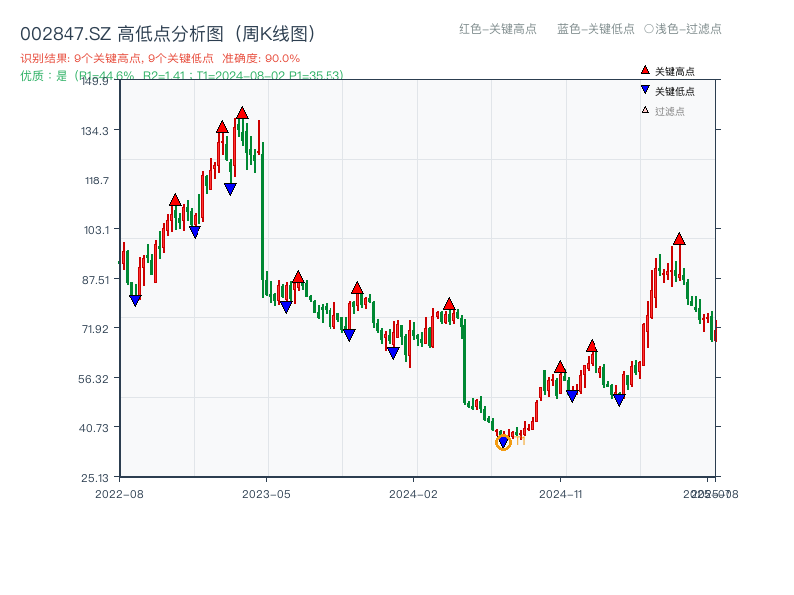The width and height of the screenshot is (794, 595).
Task: Click the 25.13 y-axis label
Action: pyautogui.click(x=94, y=478)
